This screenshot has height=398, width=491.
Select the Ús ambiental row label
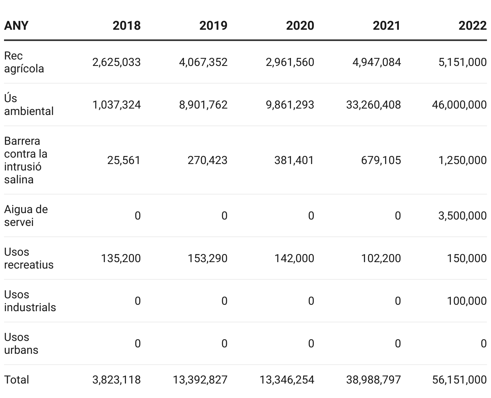(x=29, y=105)
